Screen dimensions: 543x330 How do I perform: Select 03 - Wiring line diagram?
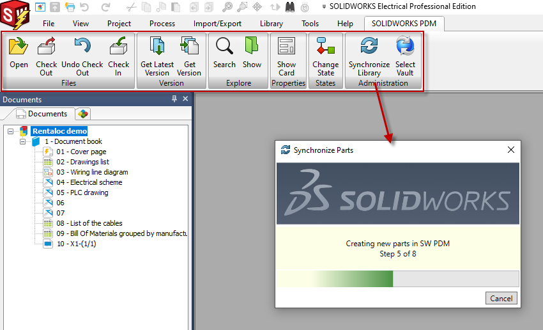[92, 172]
